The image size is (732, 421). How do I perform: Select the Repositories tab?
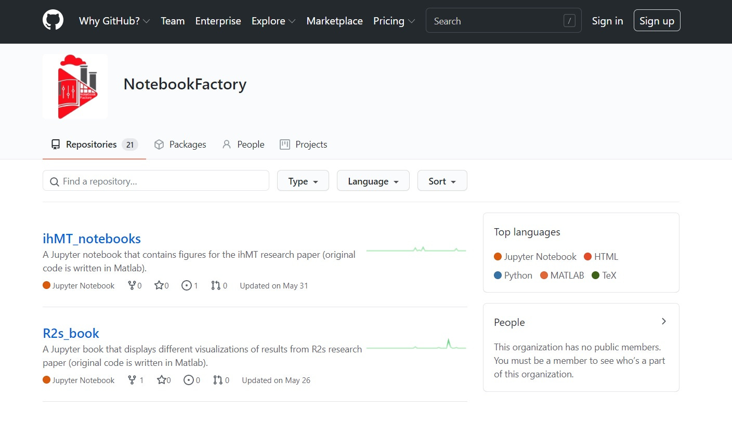[x=94, y=144]
